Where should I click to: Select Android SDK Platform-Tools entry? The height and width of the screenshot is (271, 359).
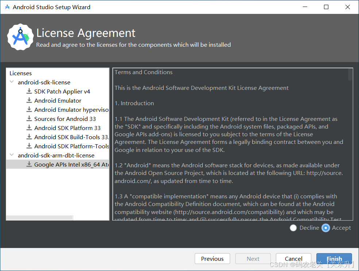point(72,146)
